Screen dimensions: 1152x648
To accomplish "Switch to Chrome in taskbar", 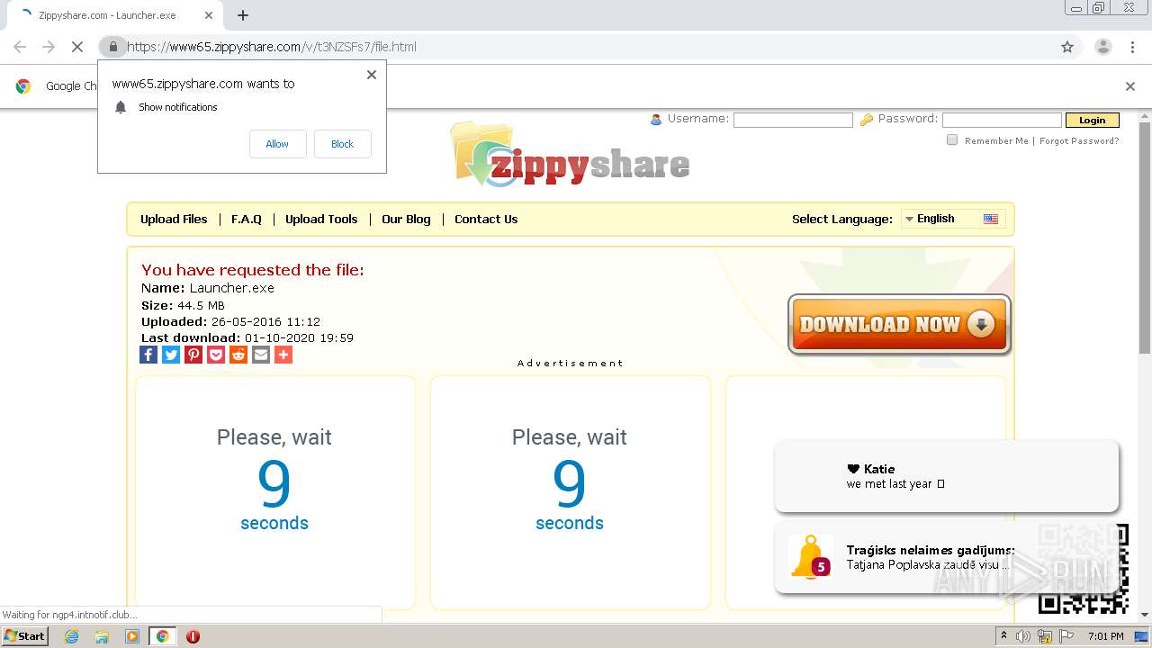I will [x=163, y=636].
